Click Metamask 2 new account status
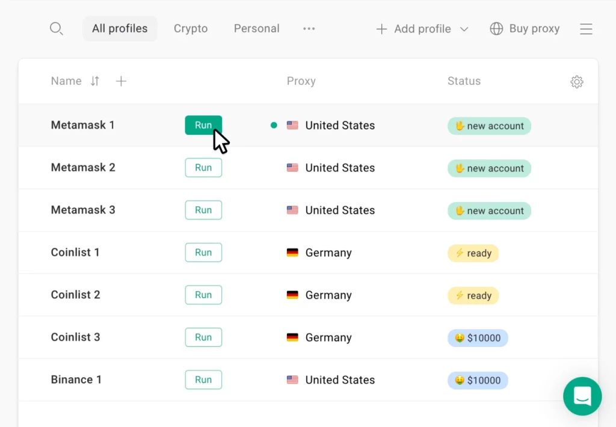Viewport: 616px width, 427px height. 489,168
